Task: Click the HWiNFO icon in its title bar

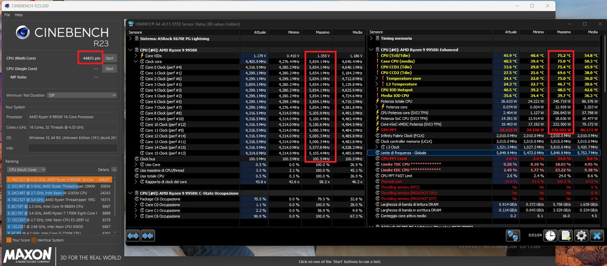Action: (130, 24)
